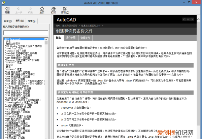Click the keyword search input field
The width and height of the screenshot is (202, 139).
[26, 33]
